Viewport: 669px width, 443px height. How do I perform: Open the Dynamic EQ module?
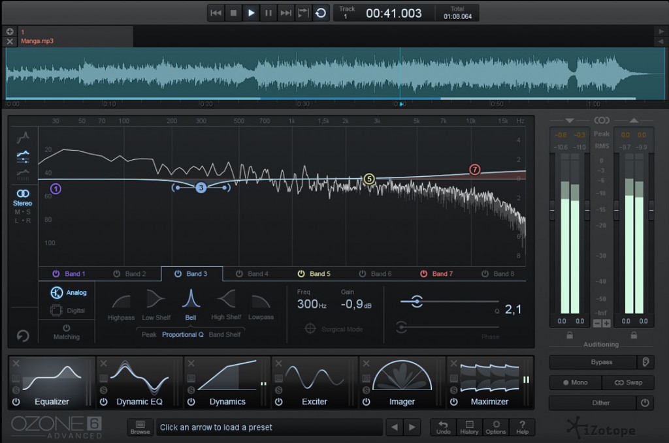(x=140, y=382)
